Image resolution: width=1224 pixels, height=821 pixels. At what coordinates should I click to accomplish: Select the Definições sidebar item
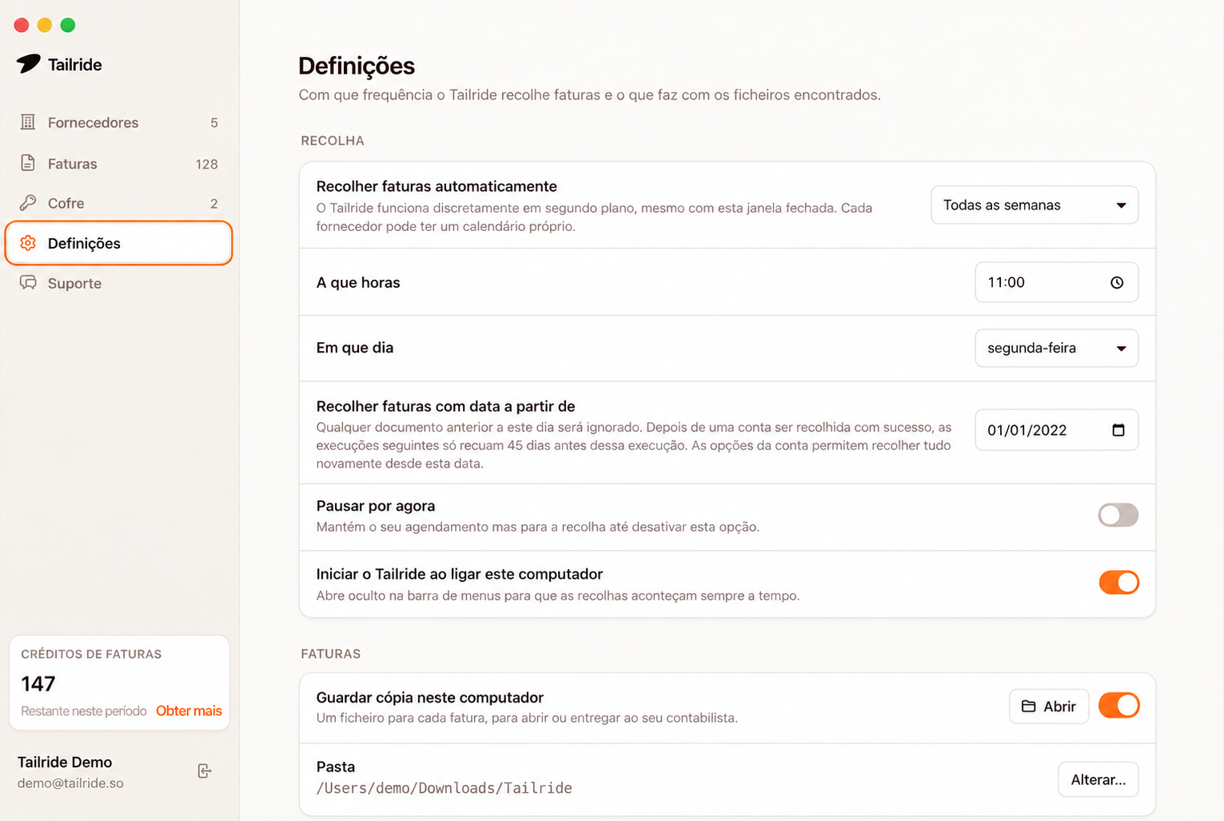118,243
